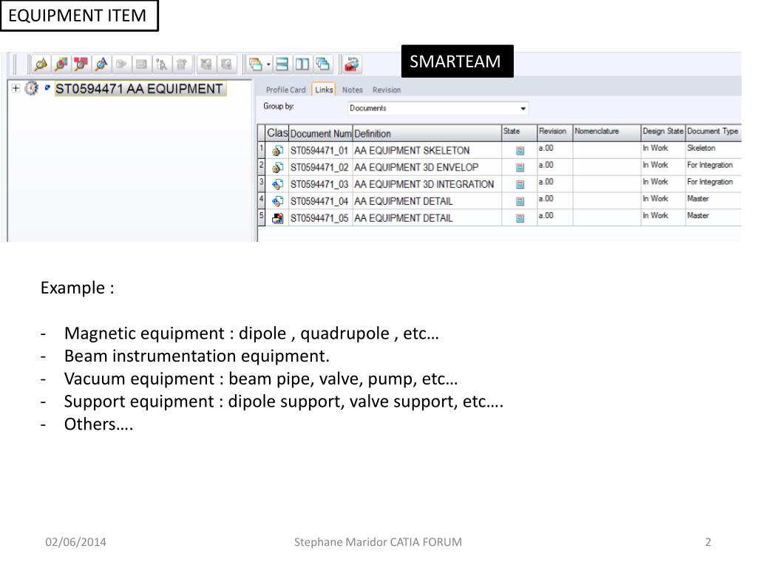Image resolution: width=757 pixels, height=568 pixels.
Task: Click the first greyed check-in style icon
Action: tap(206, 64)
